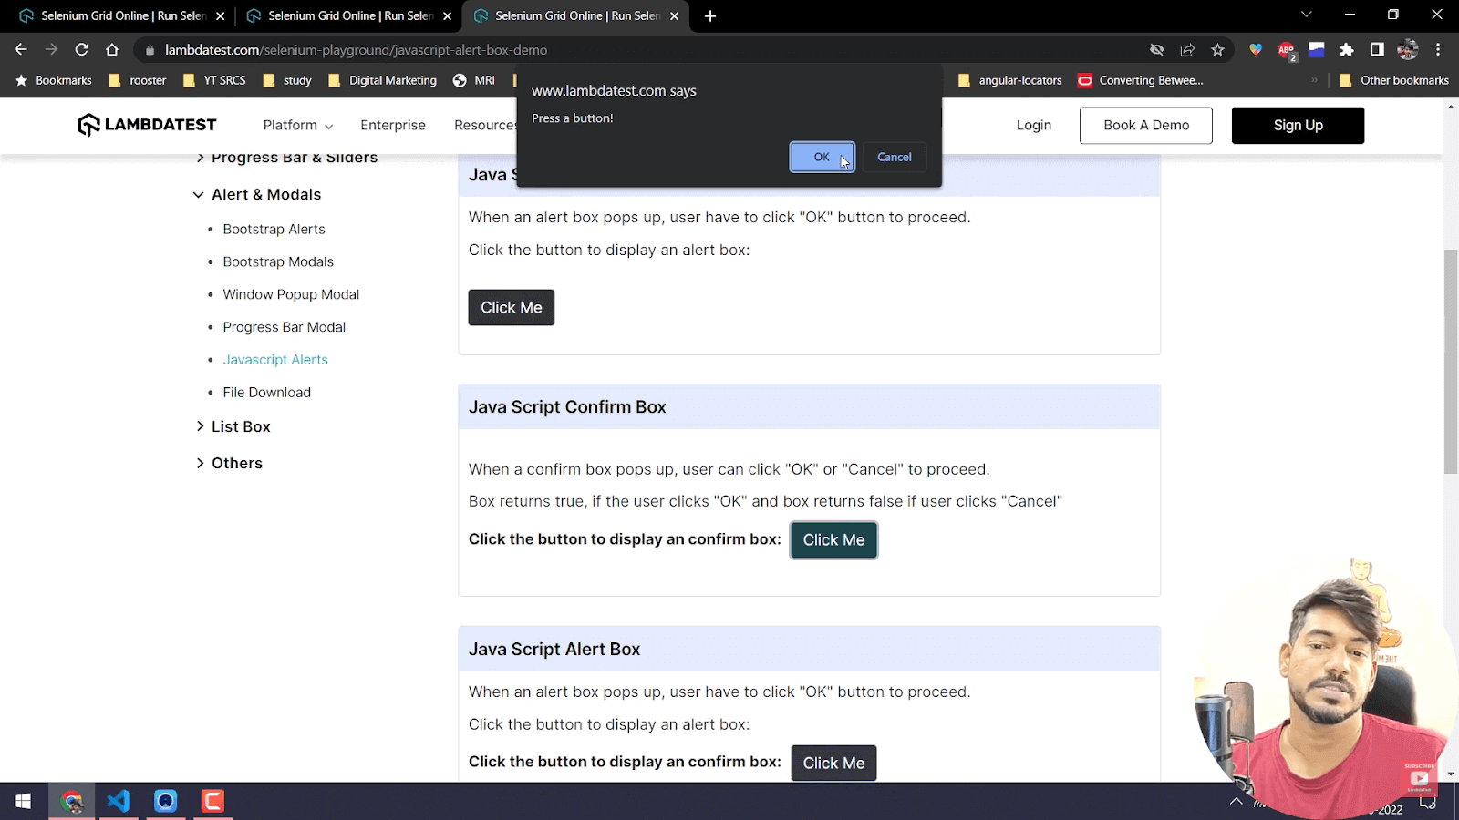This screenshot has width=1459, height=820.
Task: Collapse the Alert & Modals section
Action: coord(257,194)
